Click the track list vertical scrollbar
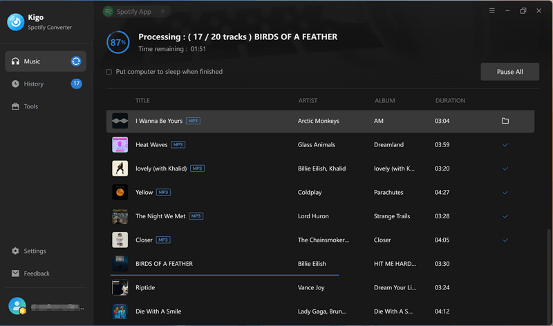 [x=548, y=277]
